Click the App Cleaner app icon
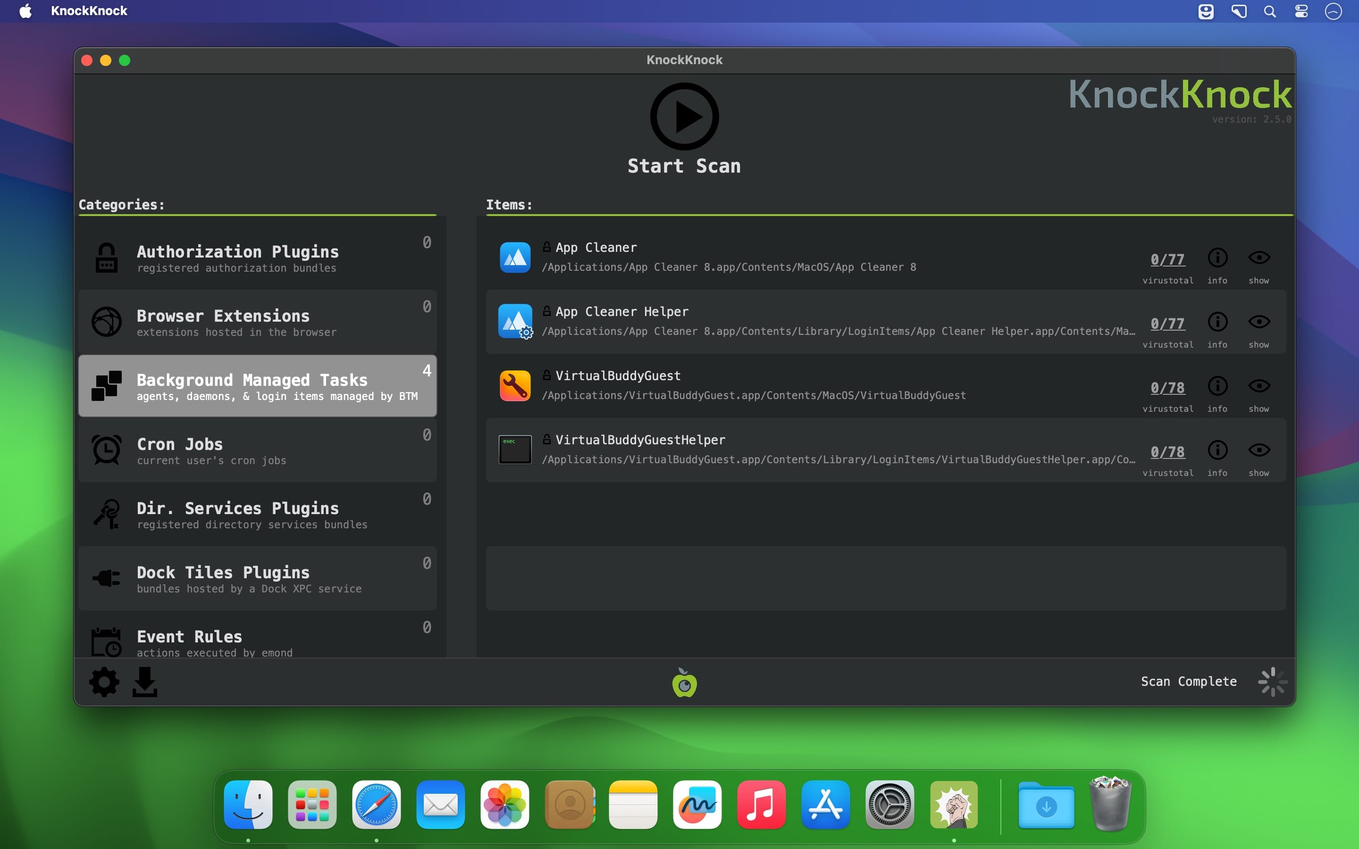The height and width of the screenshot is (849, 1359). click(x=515, y=258)
